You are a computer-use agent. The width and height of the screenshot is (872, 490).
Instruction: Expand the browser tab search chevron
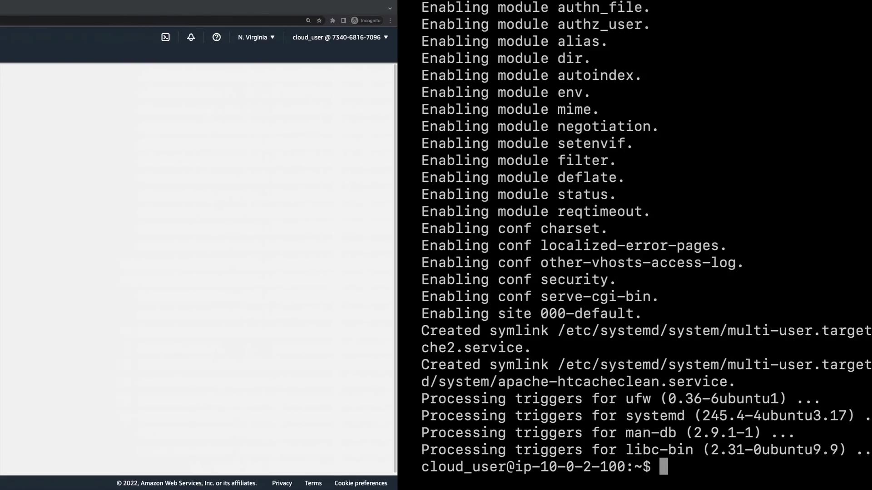pyautogui.click(x=390, y=8)
